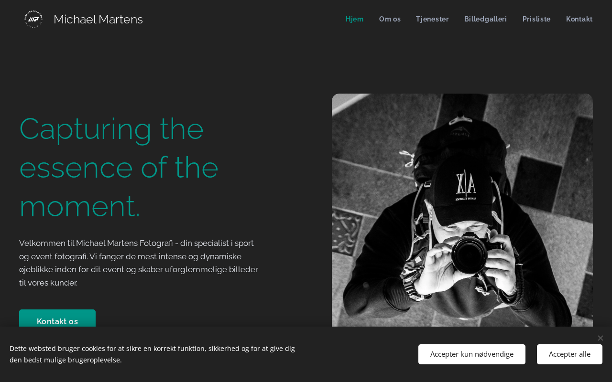Click the camera lens in the hero photo
Screen dimensions: 612x382
(470, 255)
